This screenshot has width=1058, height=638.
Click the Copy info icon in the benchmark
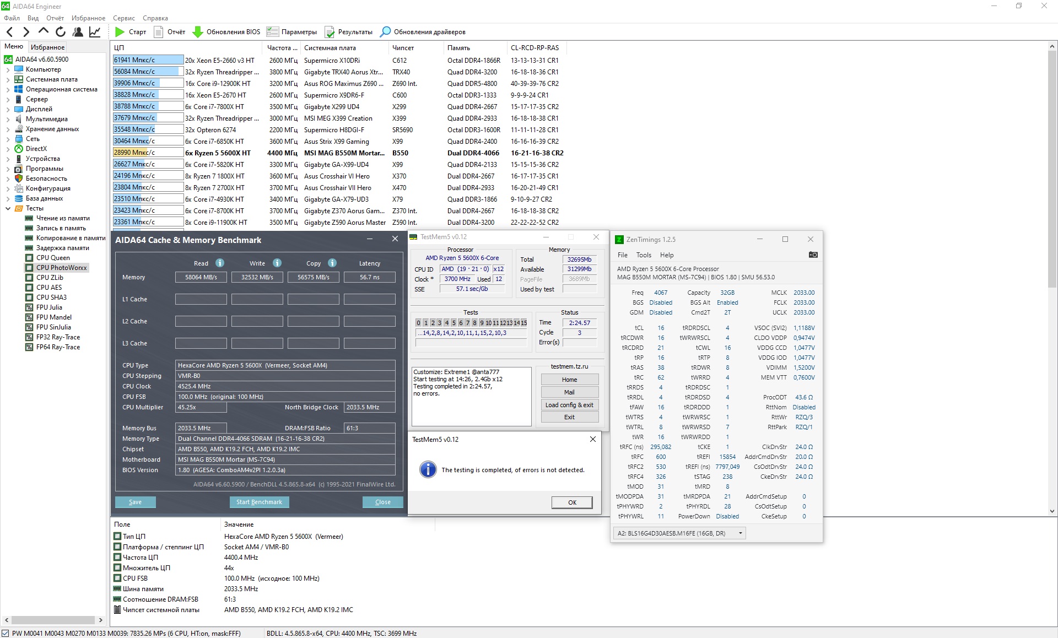(332, 263)
